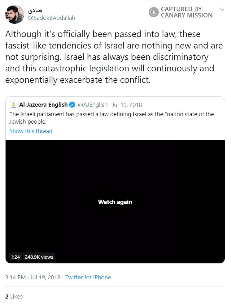This screenshot has width=231, height=305.
Task: Open the Twitter for iPhone source link
Action: coord(88,277)
